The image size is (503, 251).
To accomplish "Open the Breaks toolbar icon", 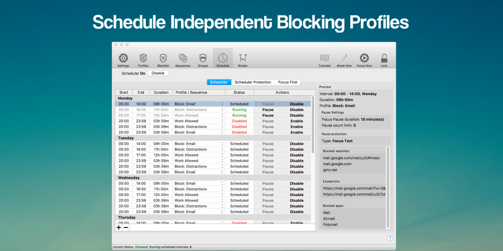I will [x=243, y=58].
